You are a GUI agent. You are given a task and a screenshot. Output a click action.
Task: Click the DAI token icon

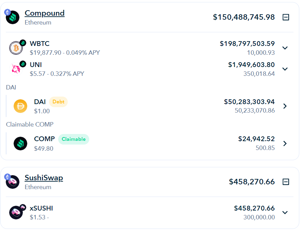[x=20, y=106]
